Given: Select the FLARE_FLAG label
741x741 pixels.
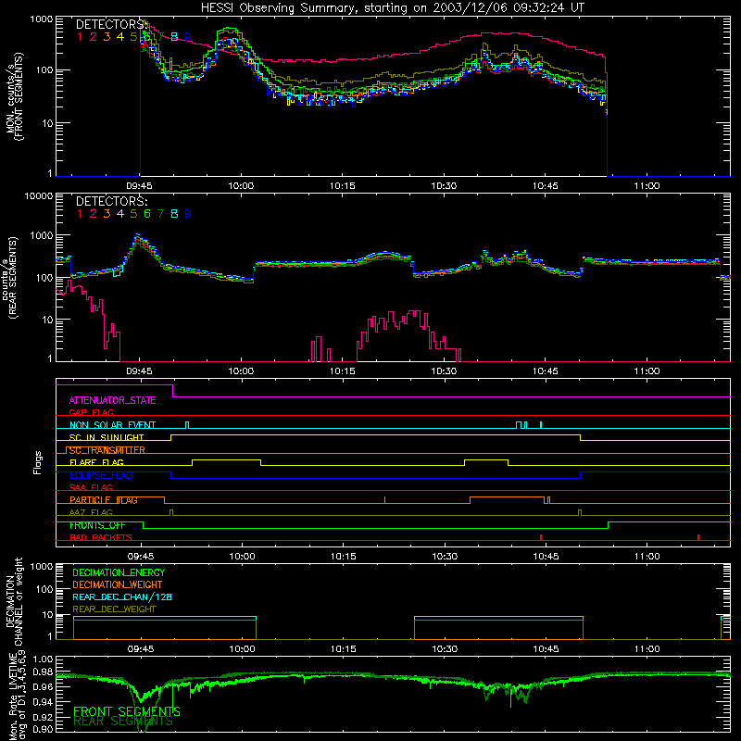Looking at the screenshot, I should 96,462.
